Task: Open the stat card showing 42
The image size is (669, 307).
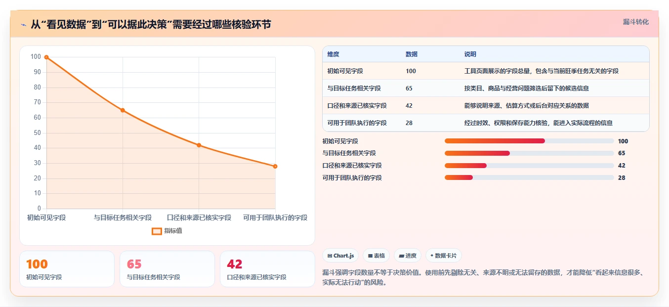Action: click(267, 269)
